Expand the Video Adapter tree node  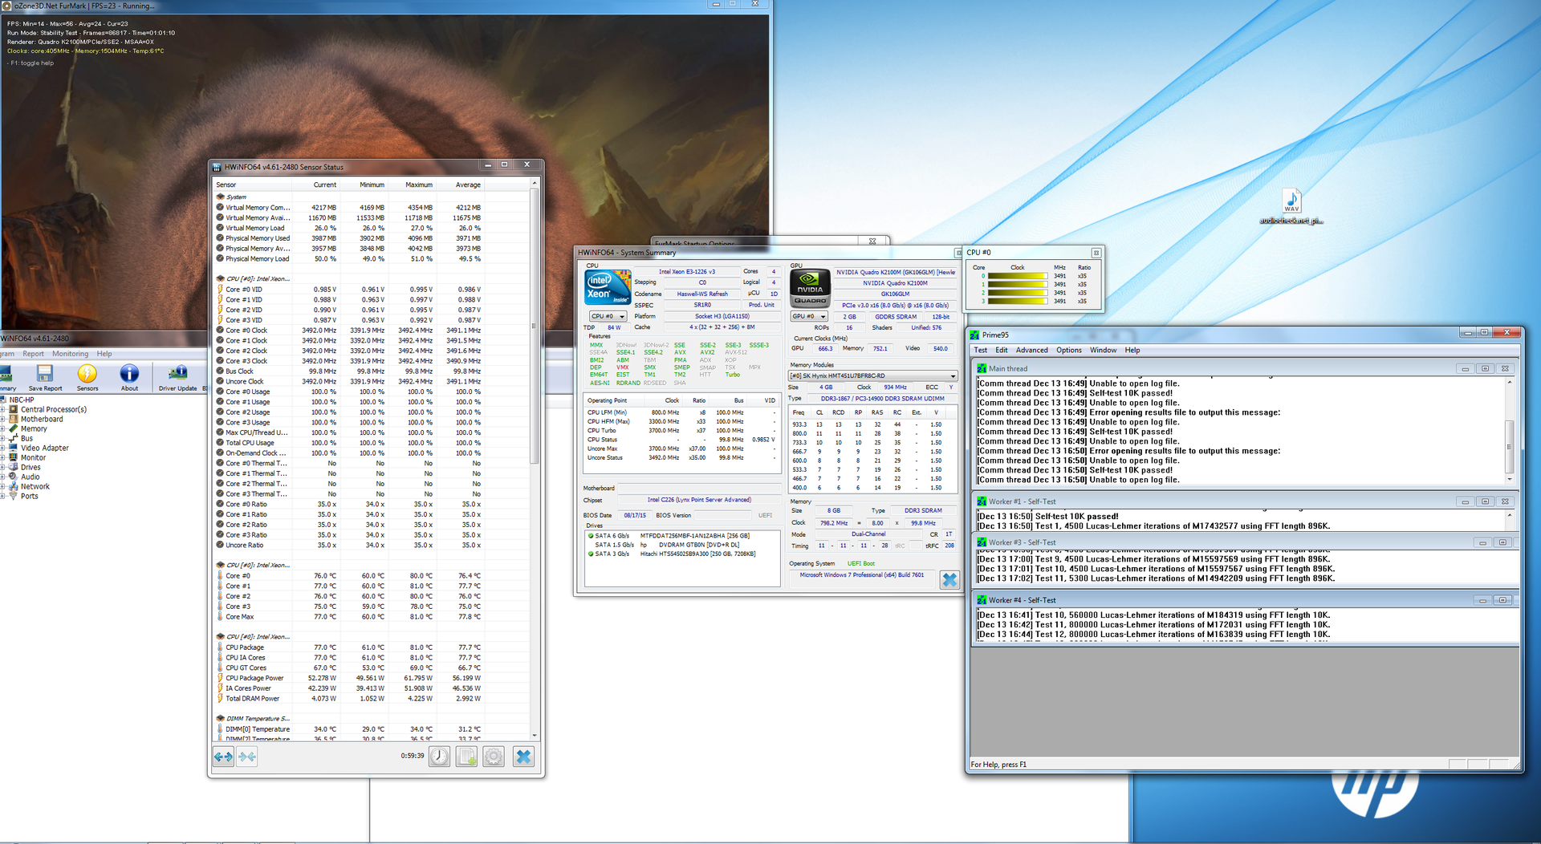(x=3, y=448)
